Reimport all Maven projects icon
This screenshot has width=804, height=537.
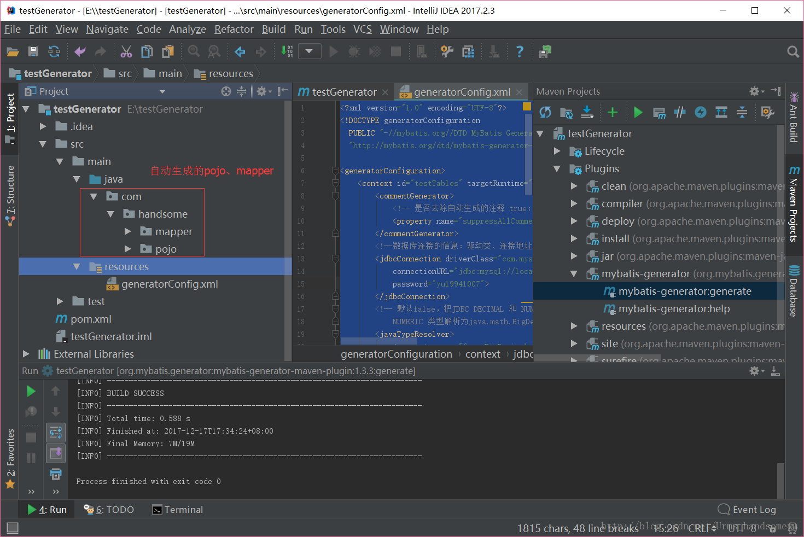pos(545,113)
